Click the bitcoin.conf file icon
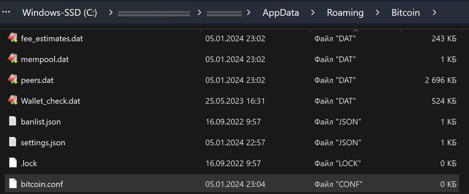 click(12, 184)
